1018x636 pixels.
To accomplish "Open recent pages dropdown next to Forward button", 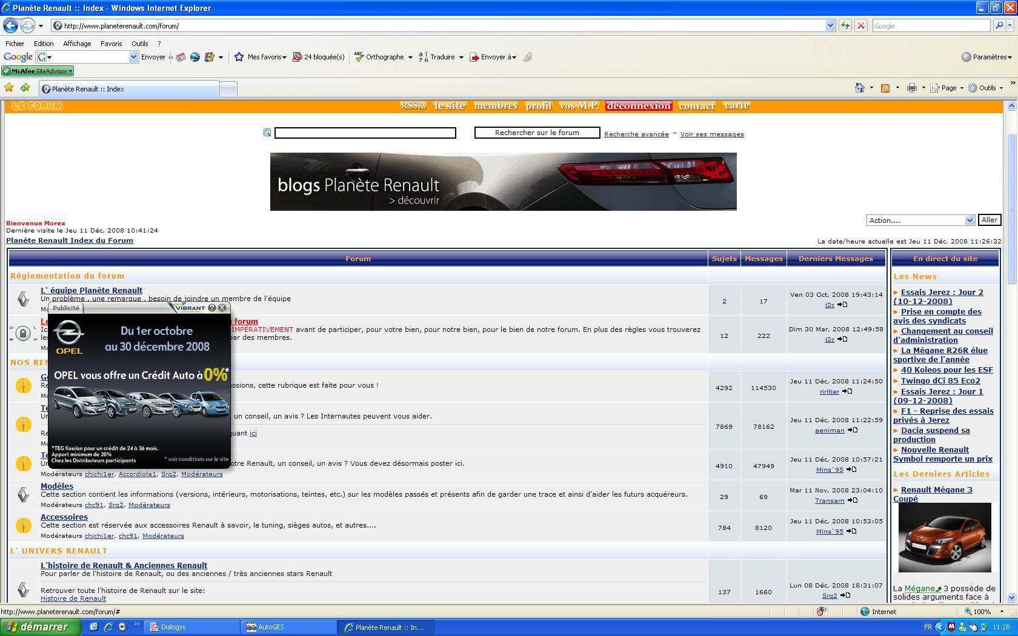I will [x=41, y=26].
